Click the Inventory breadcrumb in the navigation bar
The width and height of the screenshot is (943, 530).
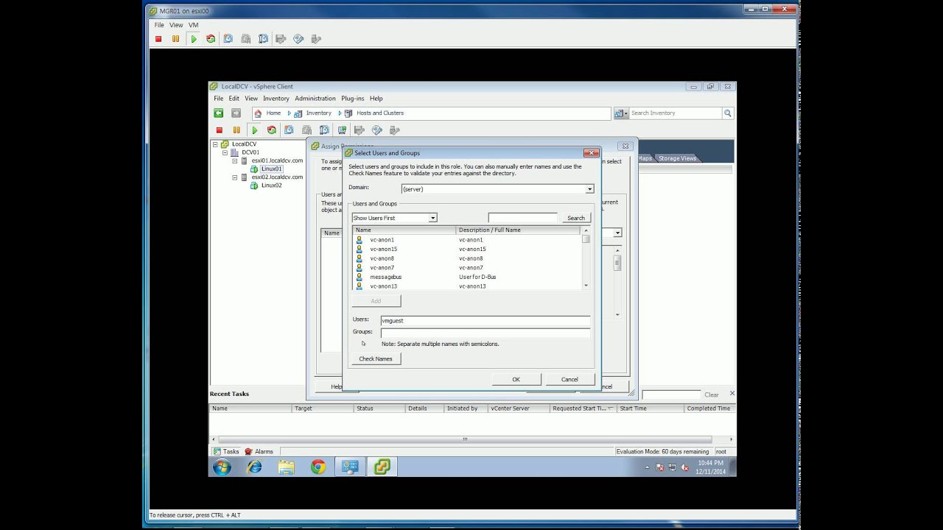(319, 113)
